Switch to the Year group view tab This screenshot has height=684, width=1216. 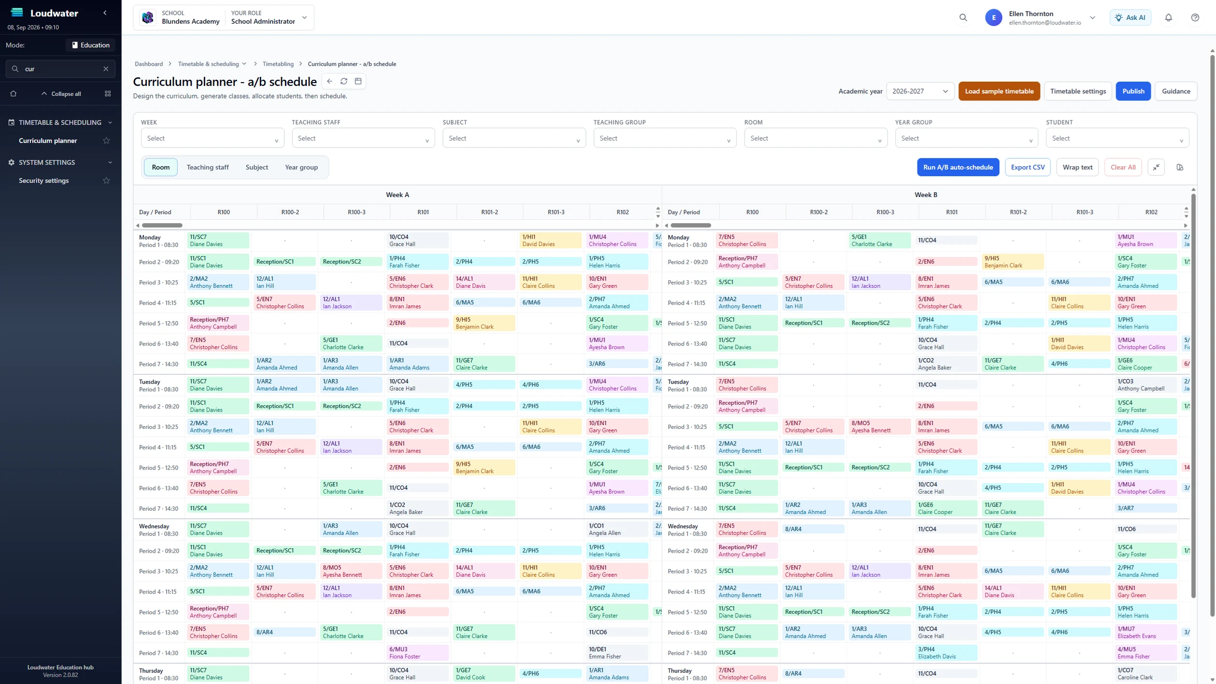301,167
